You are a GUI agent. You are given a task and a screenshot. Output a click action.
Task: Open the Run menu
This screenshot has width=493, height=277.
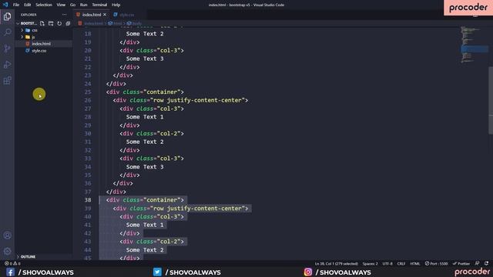[84, 5]
